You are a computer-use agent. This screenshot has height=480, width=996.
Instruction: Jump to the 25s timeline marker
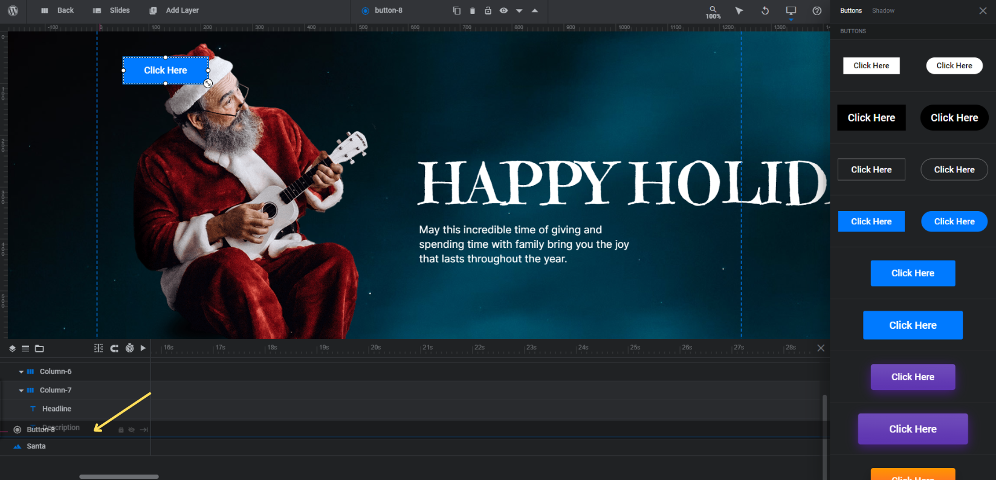tap(634, 348)
